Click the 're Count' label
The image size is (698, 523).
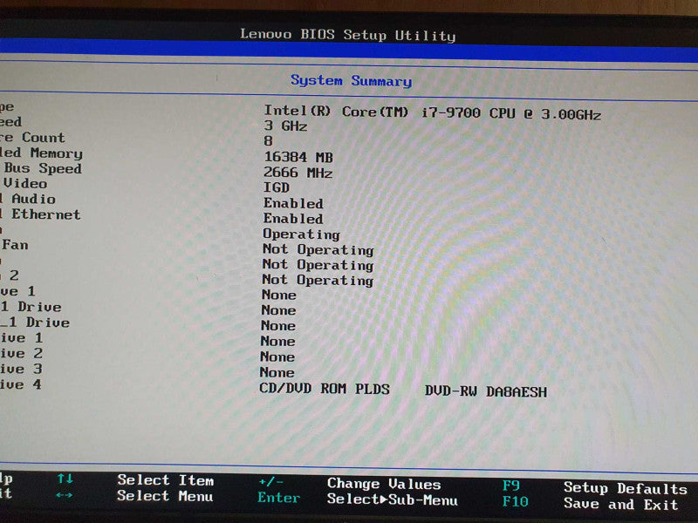pos(32,138)
